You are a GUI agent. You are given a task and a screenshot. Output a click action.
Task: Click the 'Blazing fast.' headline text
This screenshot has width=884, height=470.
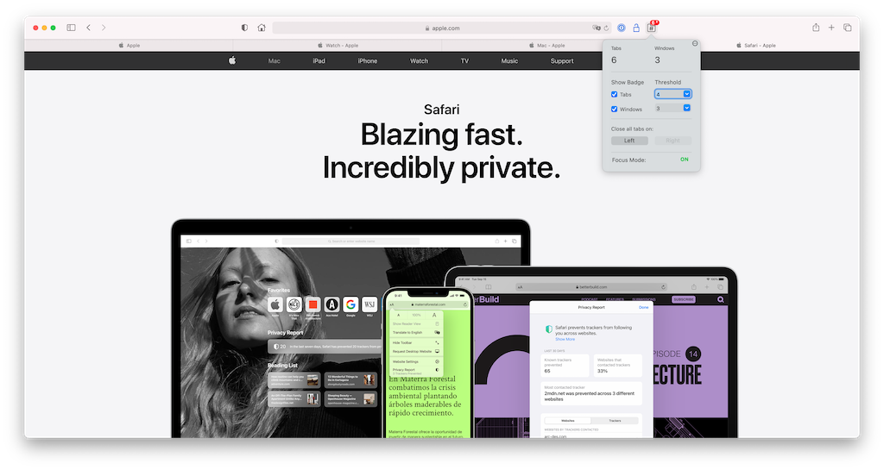coord(441,135)
